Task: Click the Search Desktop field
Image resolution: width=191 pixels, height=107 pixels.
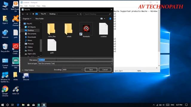Action: tap(98, 14)
